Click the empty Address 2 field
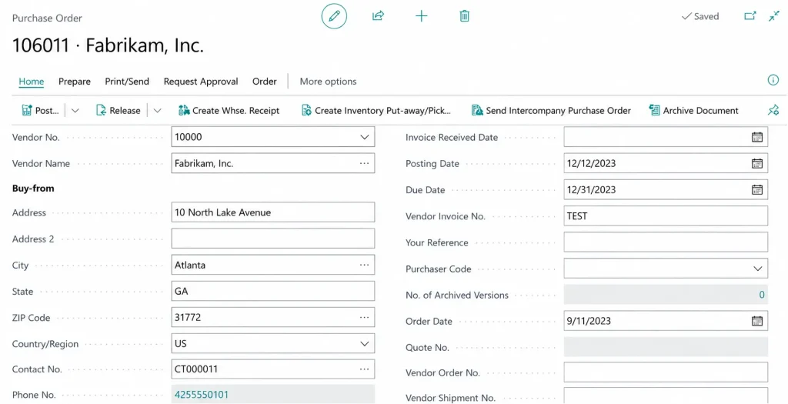Viewport: 788px width, 404px height. click(x=273, y=239)
